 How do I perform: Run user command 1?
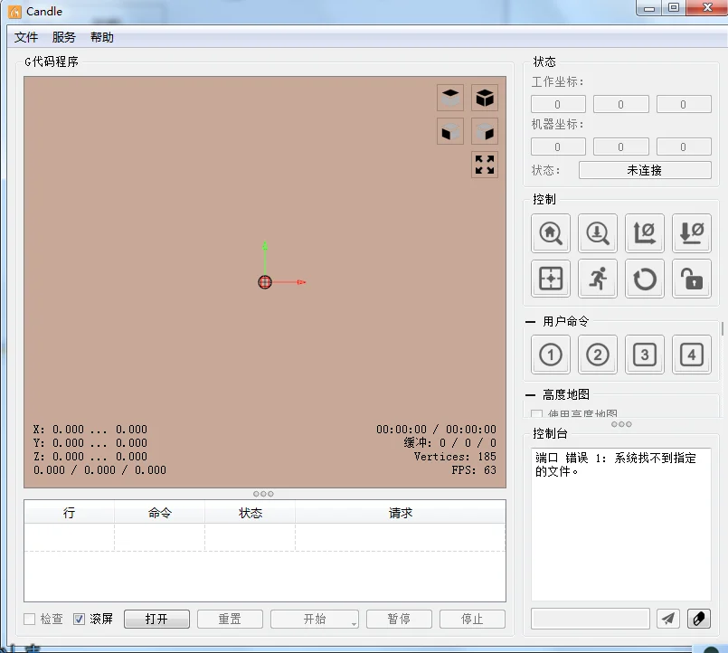coord(551,355)
